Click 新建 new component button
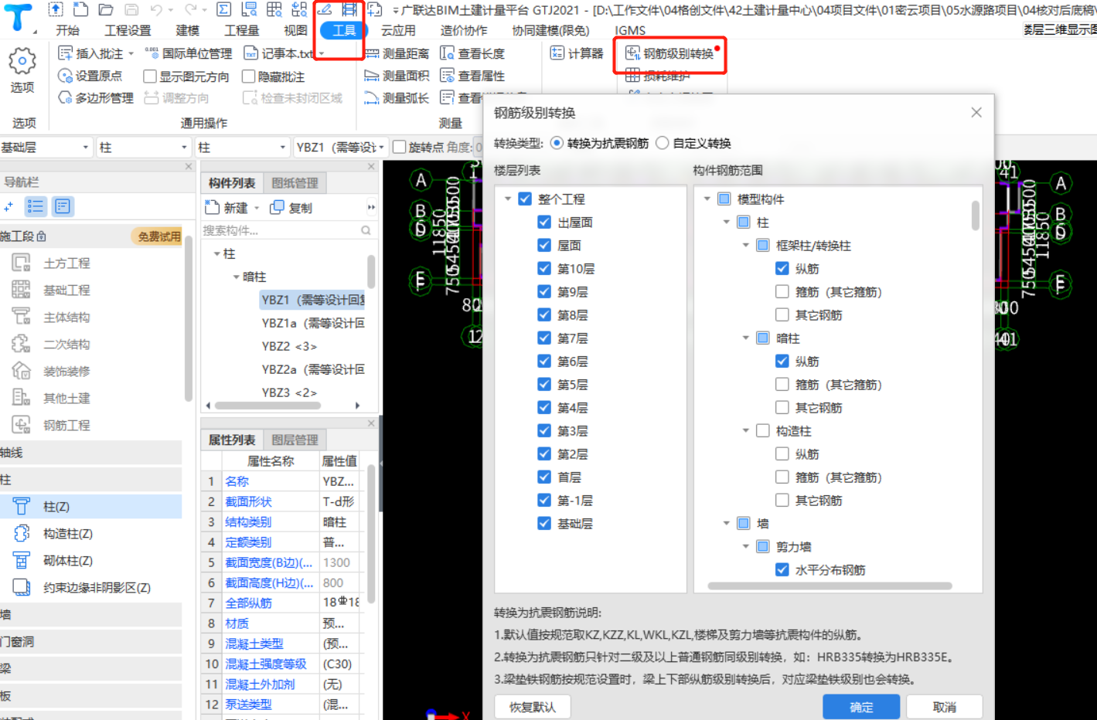Screen dimensions: 1097x720 click(227, 208)
